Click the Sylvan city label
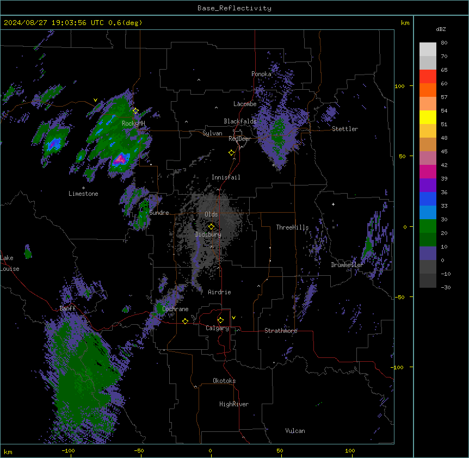 212,133
